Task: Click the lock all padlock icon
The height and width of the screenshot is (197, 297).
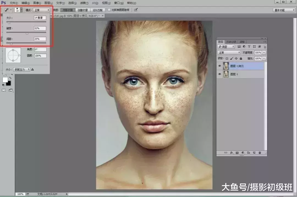Action: coord(241,58)
